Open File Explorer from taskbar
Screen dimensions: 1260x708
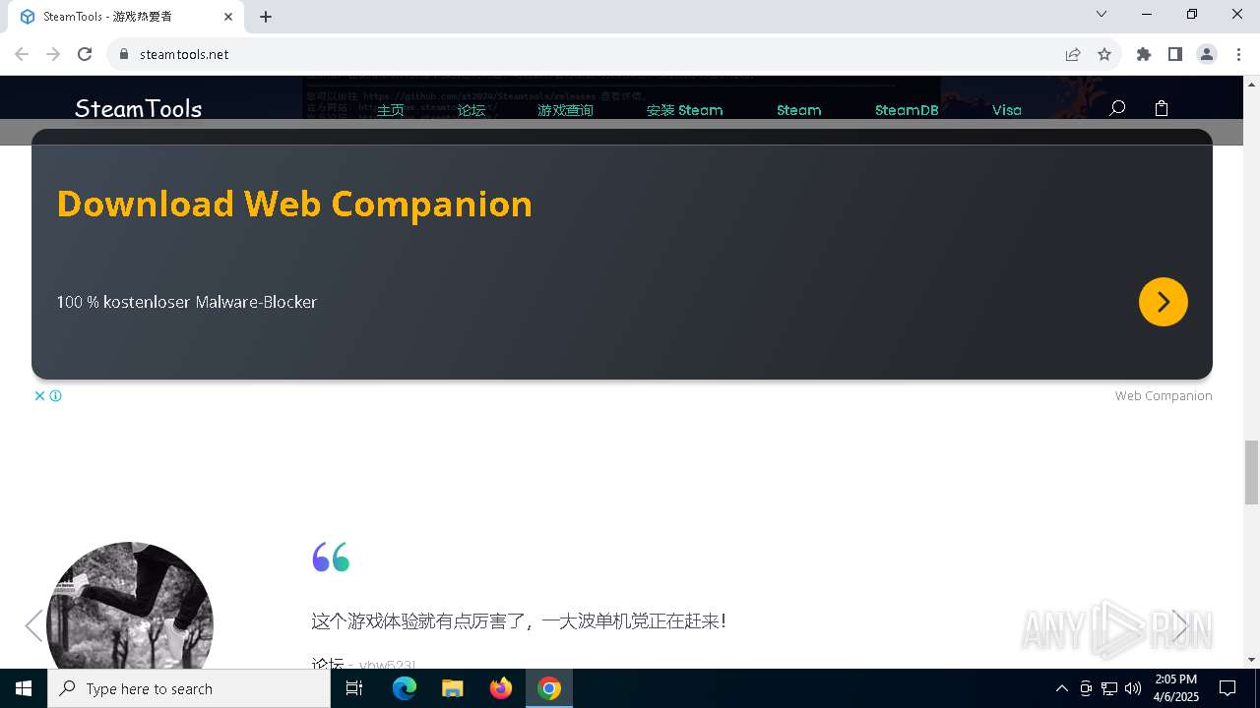click(x=453, y=688)
